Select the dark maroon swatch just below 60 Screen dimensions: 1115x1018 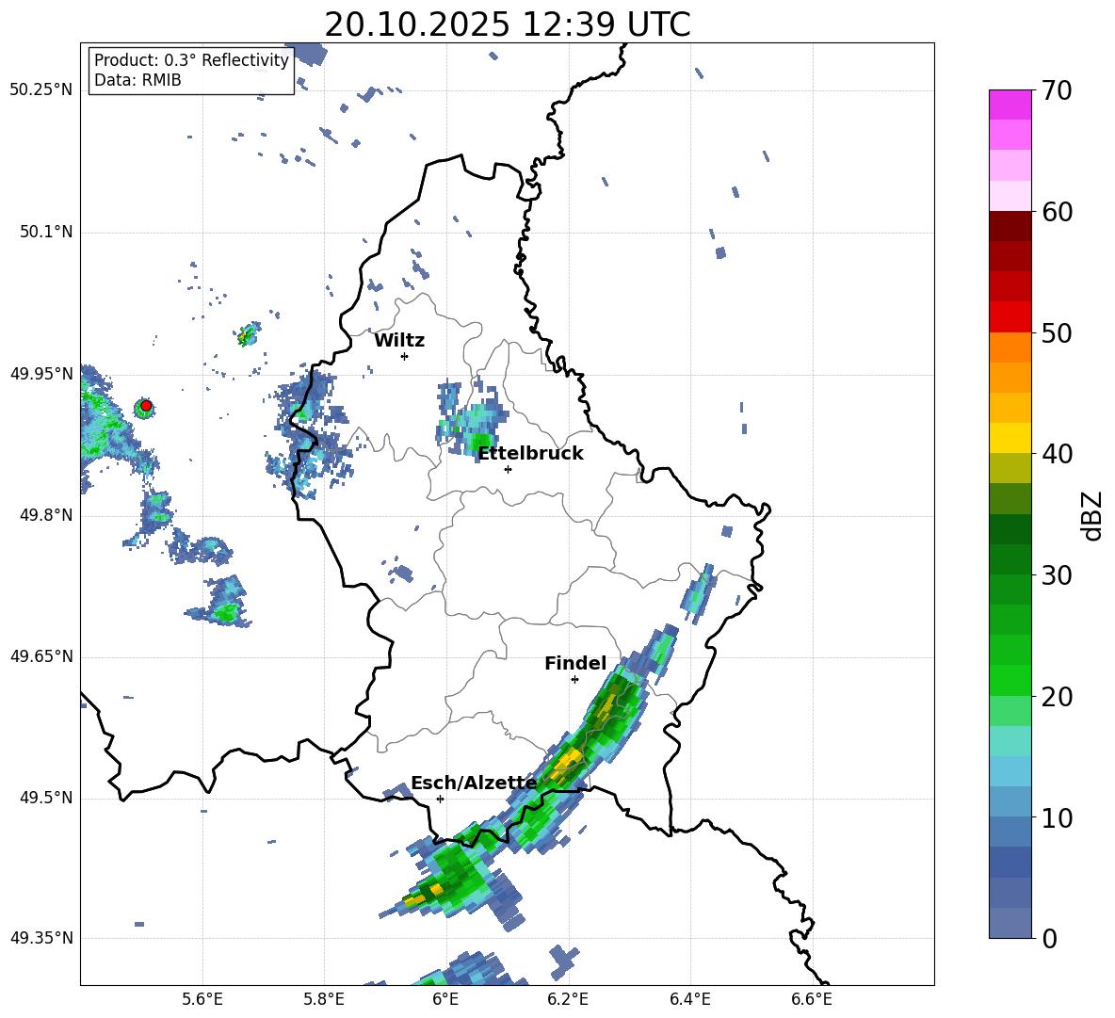tap(1010, 226)
